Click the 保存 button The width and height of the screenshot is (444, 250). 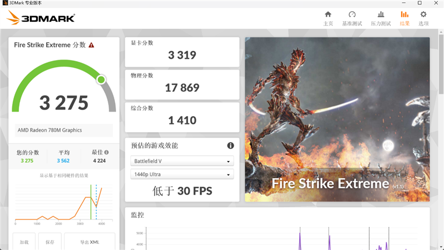(x=50, y=242)
